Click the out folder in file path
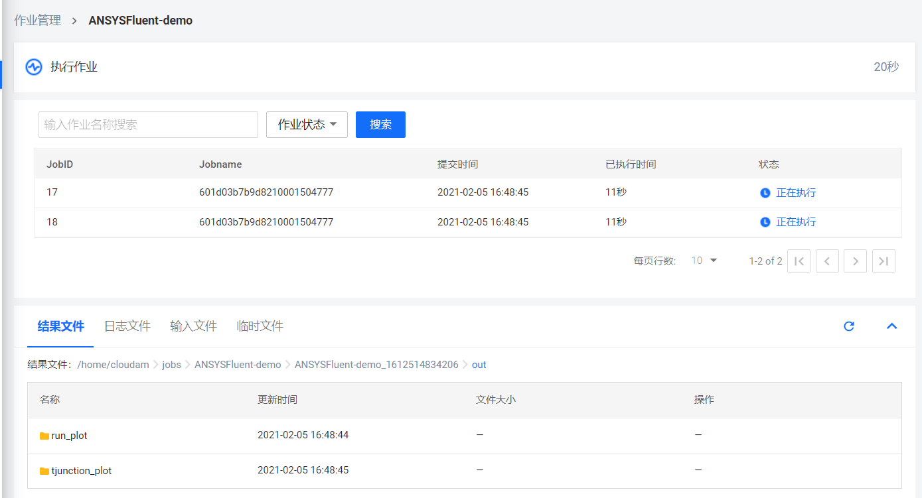The image size is (922, 498). pos(479,365)
